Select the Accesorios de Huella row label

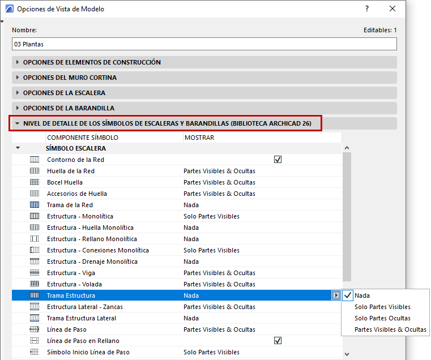[x=76, y=194]
